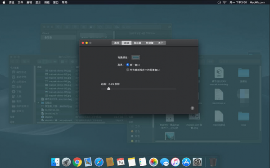Click the circular status icon beside Wi-Fi

click(219, 2)
